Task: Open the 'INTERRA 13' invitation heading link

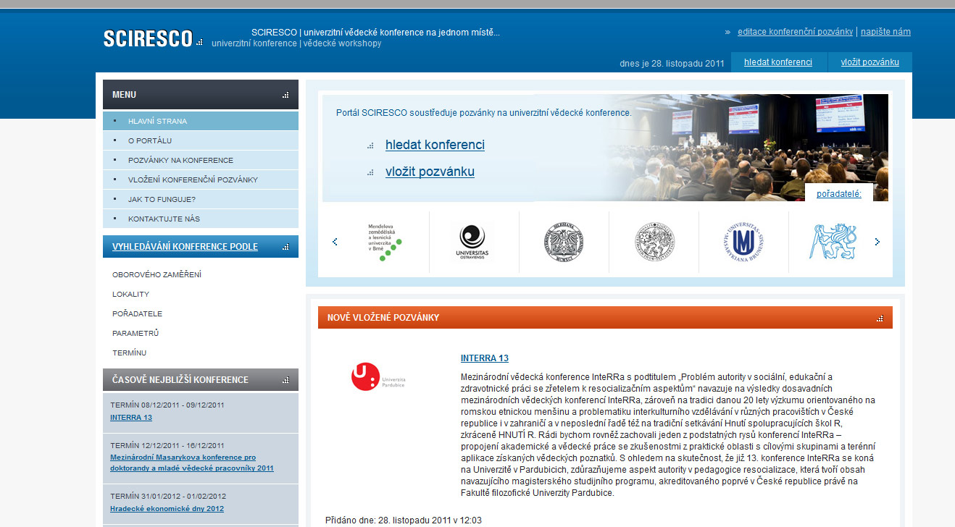Action: 485,358
